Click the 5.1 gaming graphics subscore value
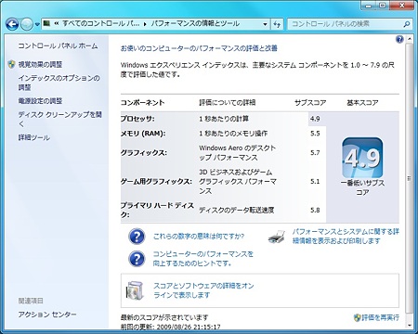The image size is (418, 334). 315,182
